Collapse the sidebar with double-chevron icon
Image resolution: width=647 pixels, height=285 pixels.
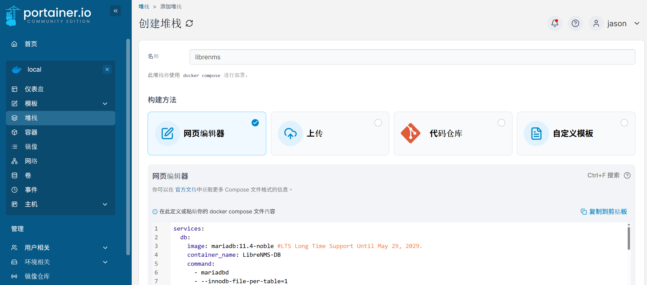tap(116, 11)
